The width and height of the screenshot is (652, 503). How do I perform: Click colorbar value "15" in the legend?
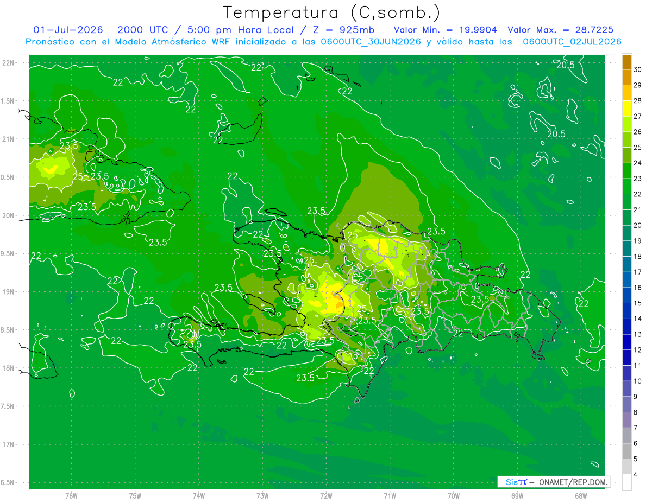point(638,303)
